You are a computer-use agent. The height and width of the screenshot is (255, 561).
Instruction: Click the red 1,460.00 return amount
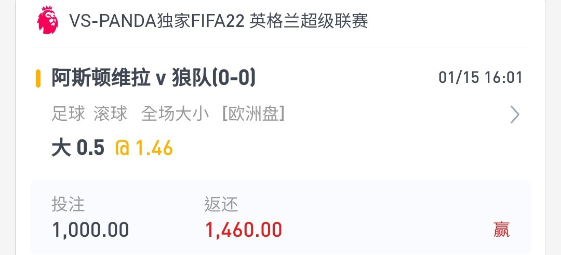pyautogui.click(x=244, y=229)
